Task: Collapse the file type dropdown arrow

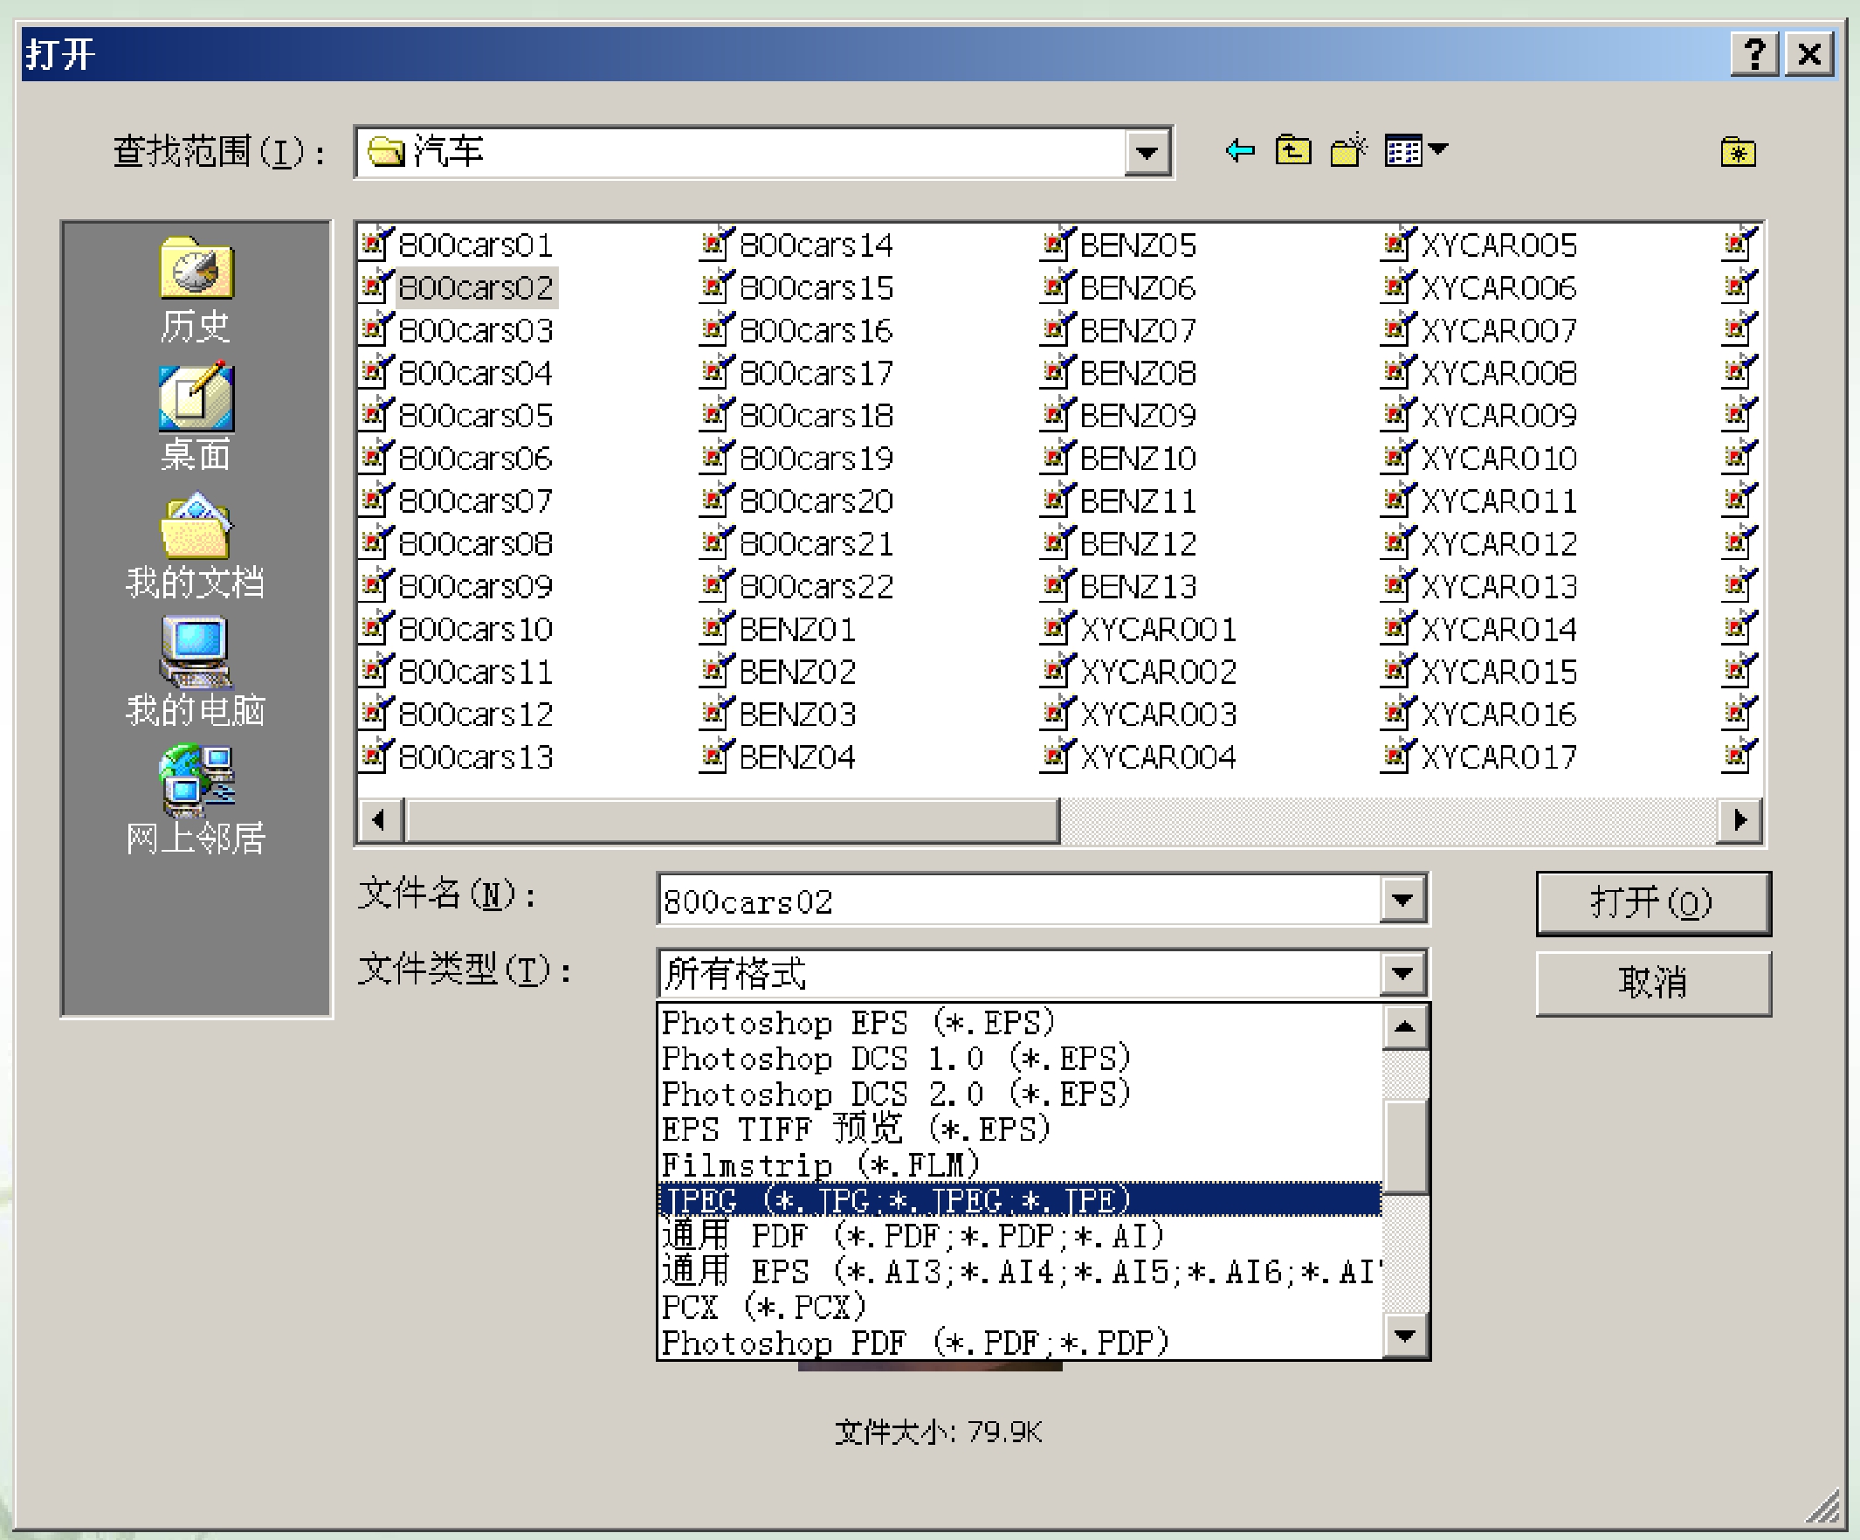Action: (x=1402, y=974)
